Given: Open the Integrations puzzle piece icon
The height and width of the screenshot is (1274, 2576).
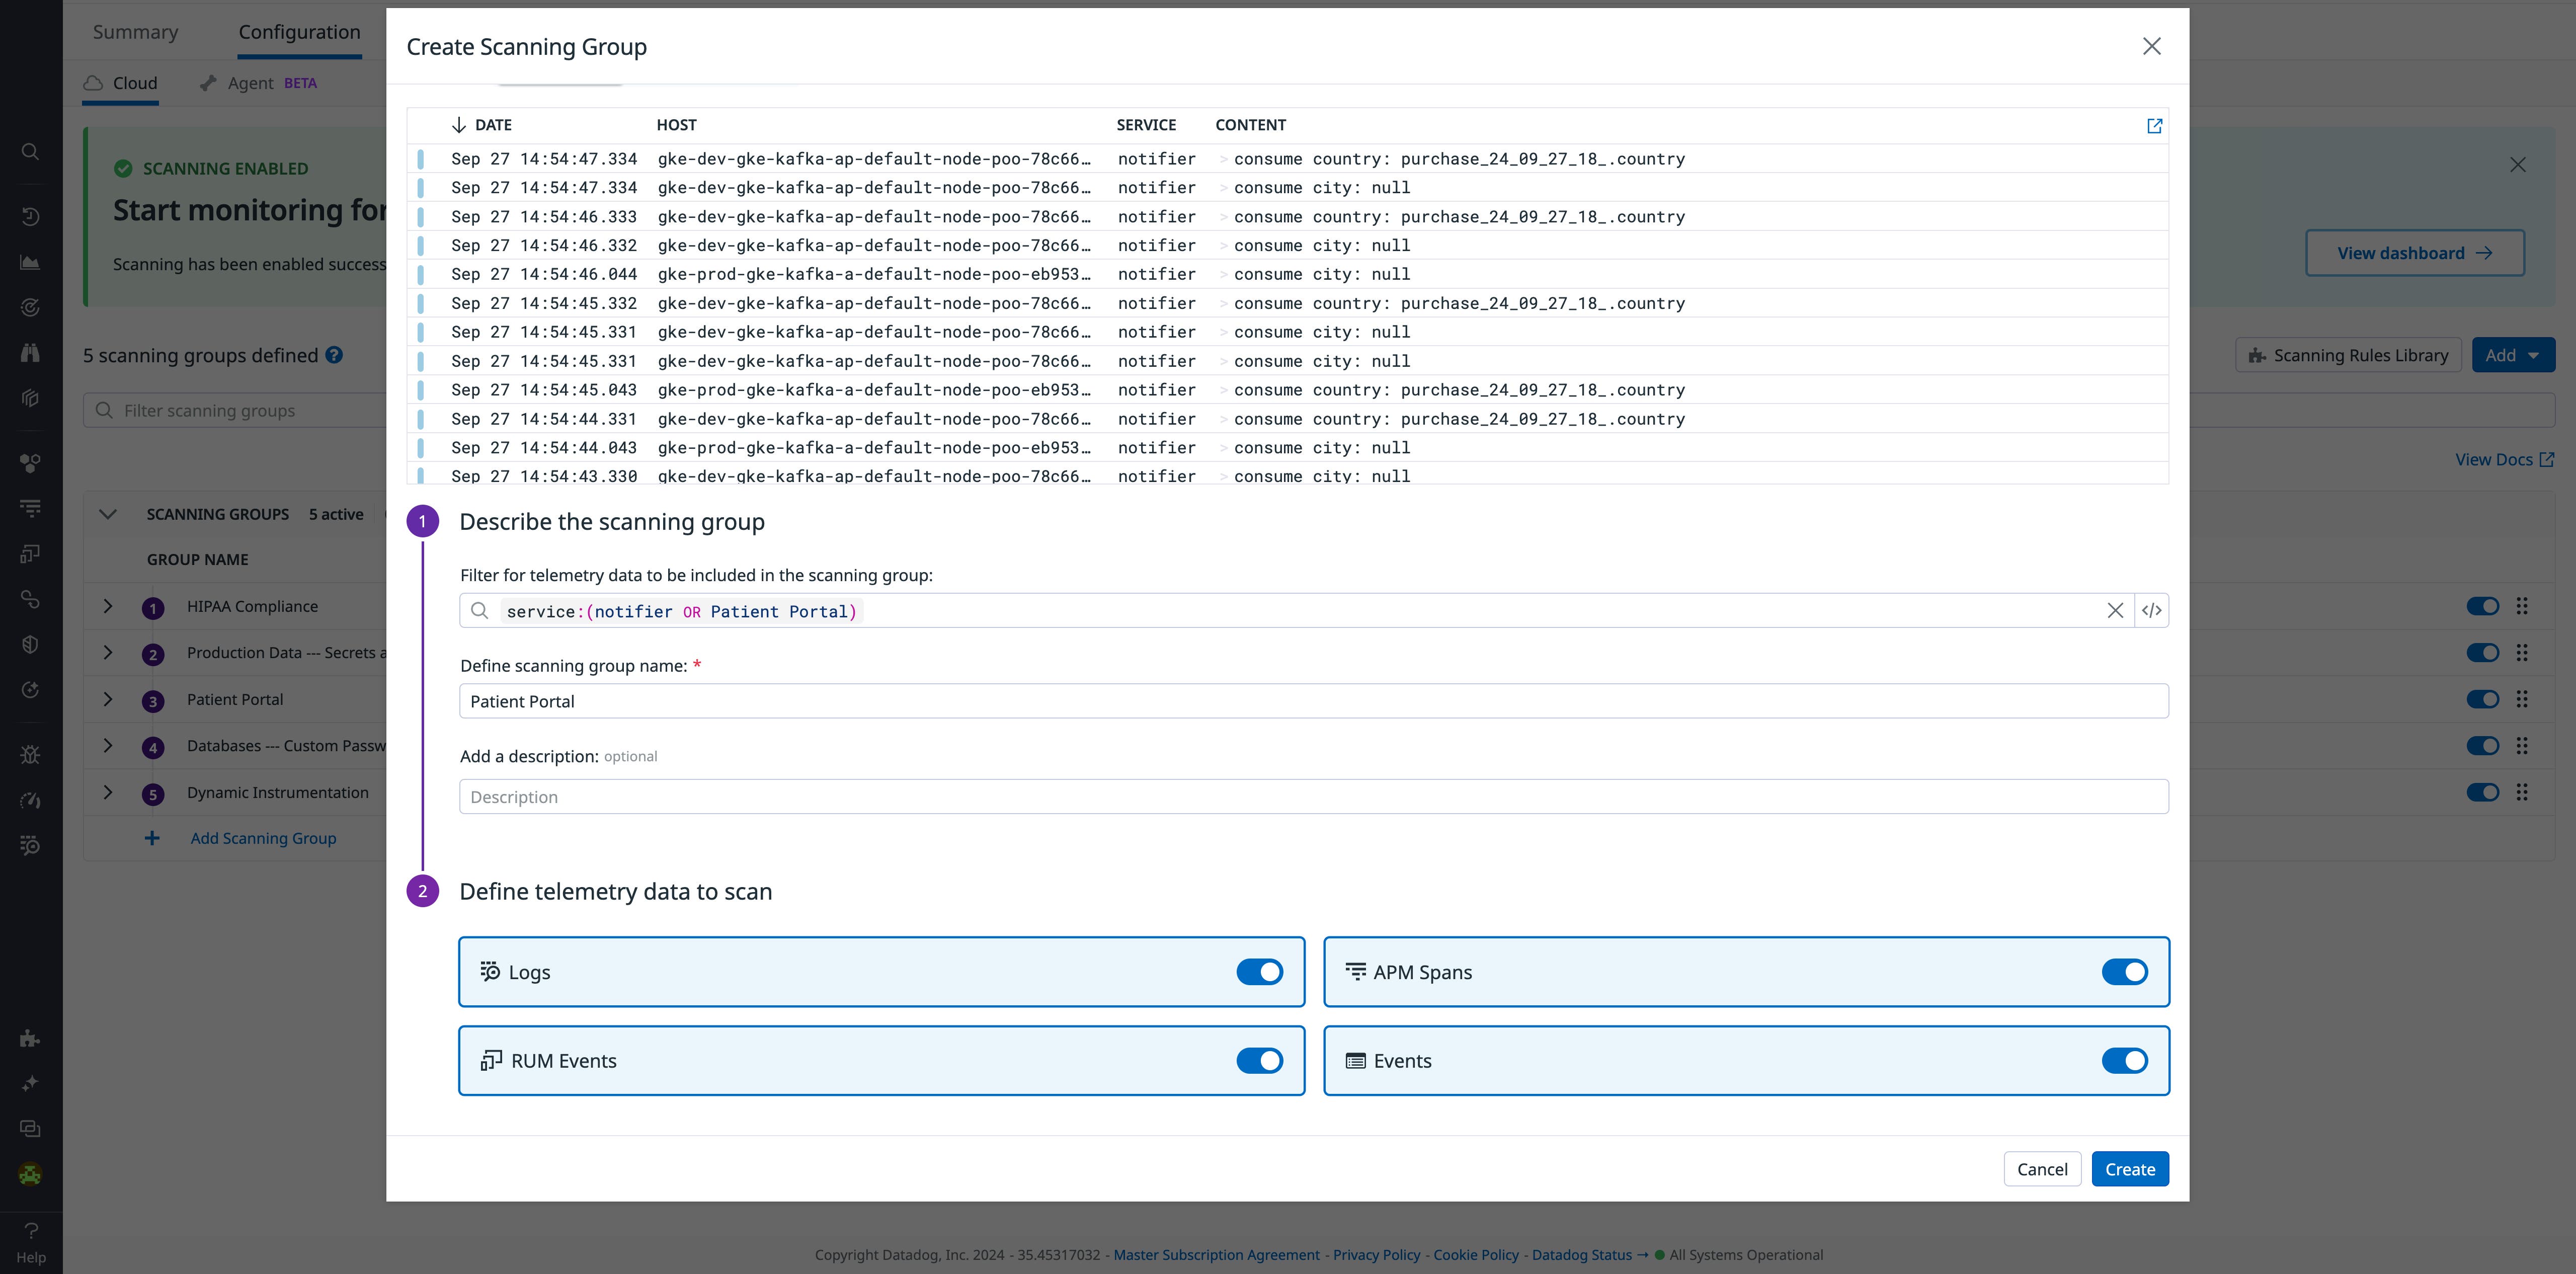Looking at the screenshot, I should click(x=30, y=1039).
